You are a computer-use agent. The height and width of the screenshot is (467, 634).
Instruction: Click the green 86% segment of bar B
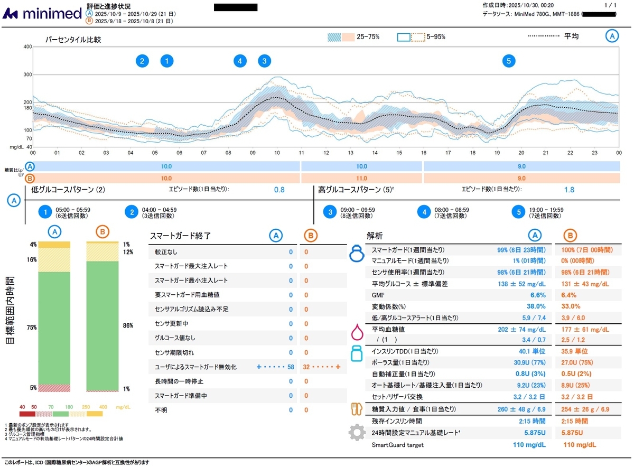[102, 325]
